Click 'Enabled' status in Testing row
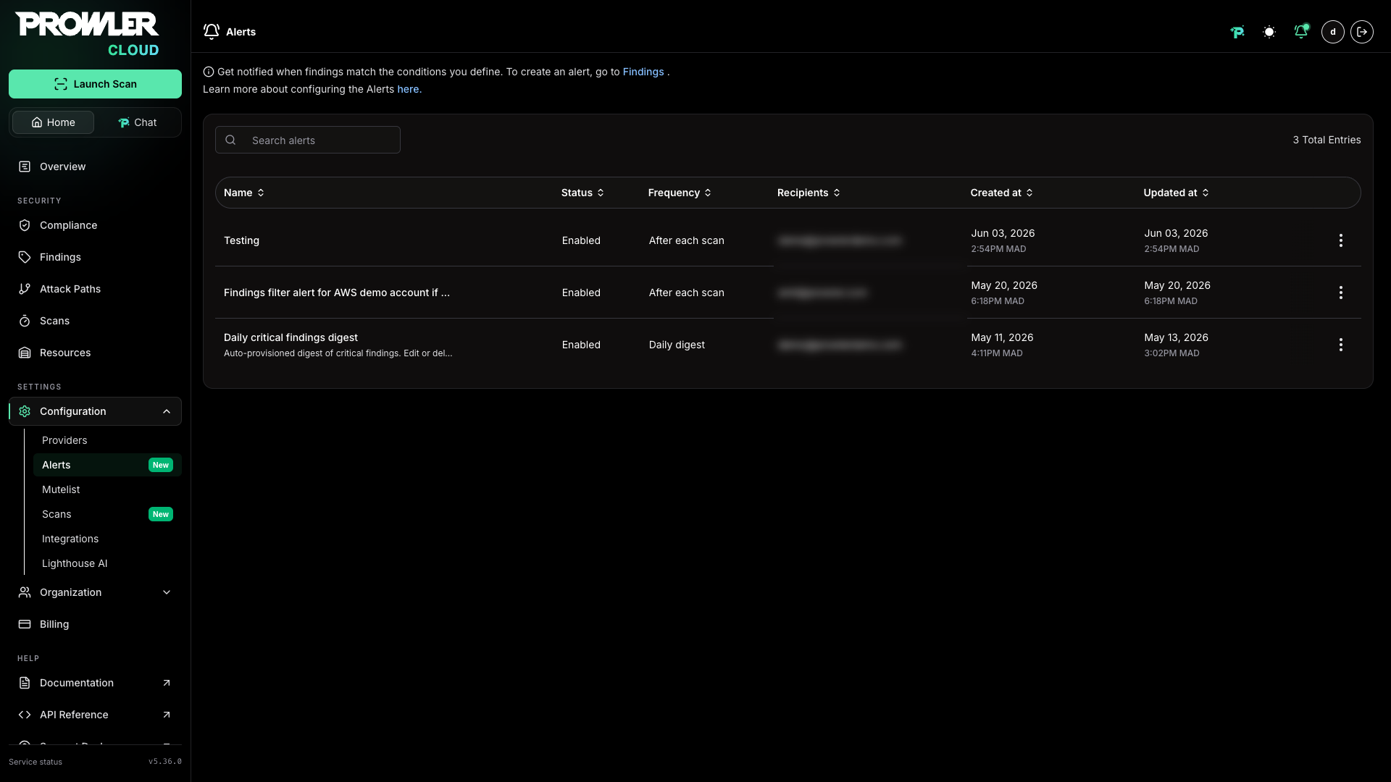 pos(581,240)
